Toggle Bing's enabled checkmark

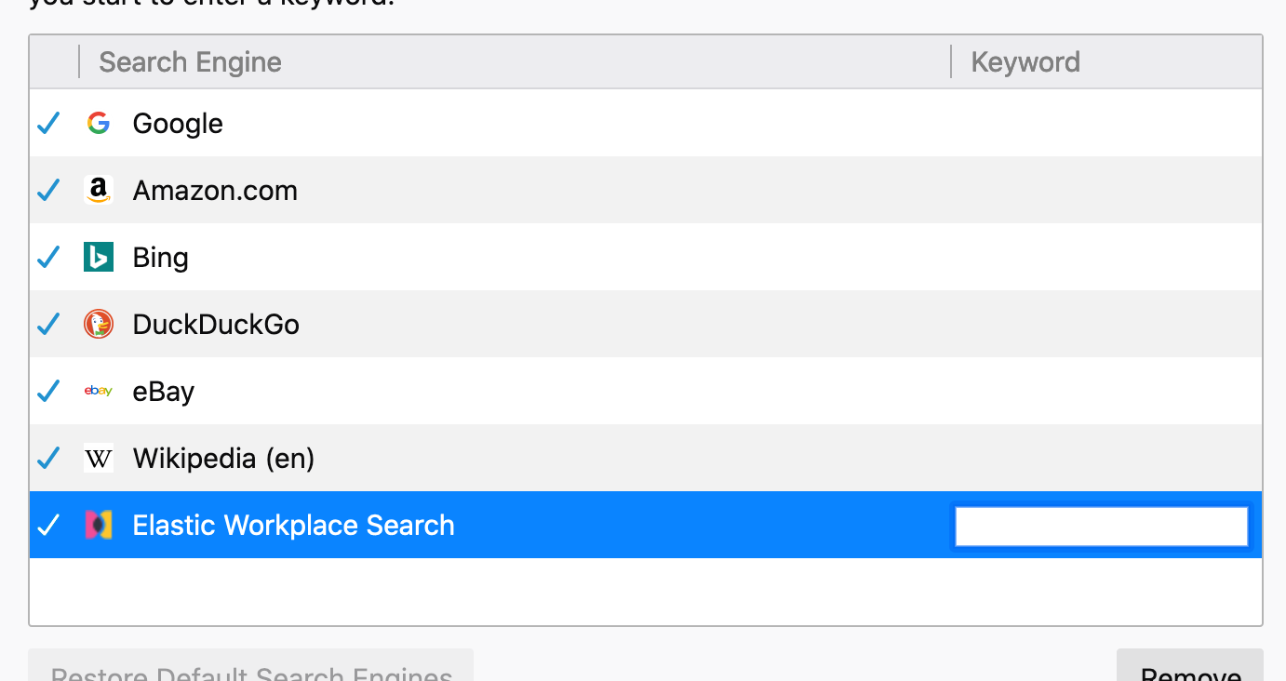coord(47,256)
